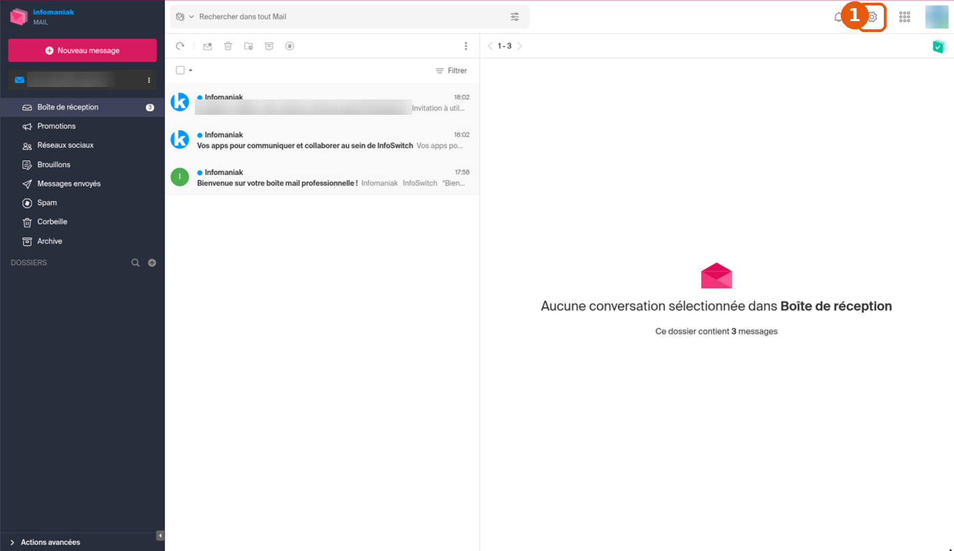Open the Filtrer message filter
954x551 pixels.
tap(451, 71)
